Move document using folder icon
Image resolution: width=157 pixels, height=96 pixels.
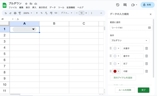click(x=31, y=4)
